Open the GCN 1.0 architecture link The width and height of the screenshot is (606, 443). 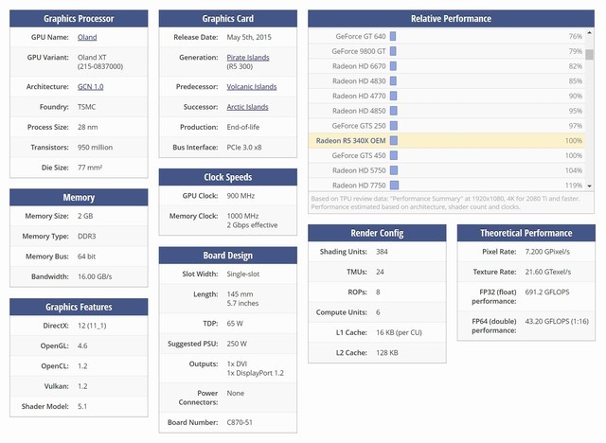coord(91,86)
